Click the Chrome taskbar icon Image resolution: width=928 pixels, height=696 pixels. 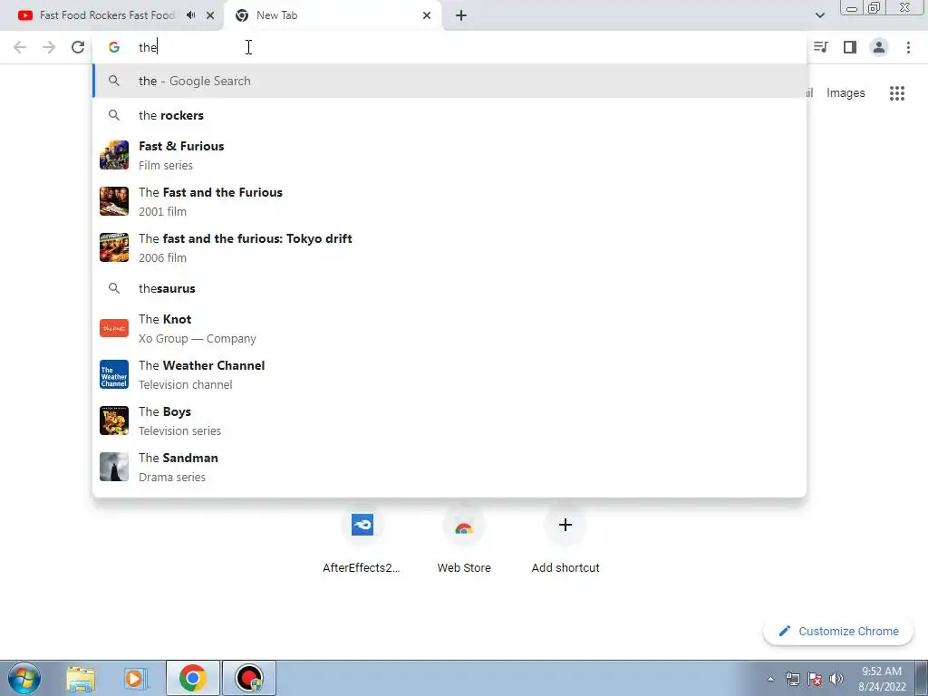[x=192, y=678]
